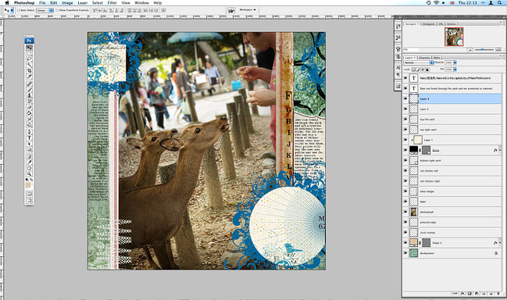Open Layers panel options menu
Image resolution: width=507 pixels, height=300 pixels.
(502, 58)
